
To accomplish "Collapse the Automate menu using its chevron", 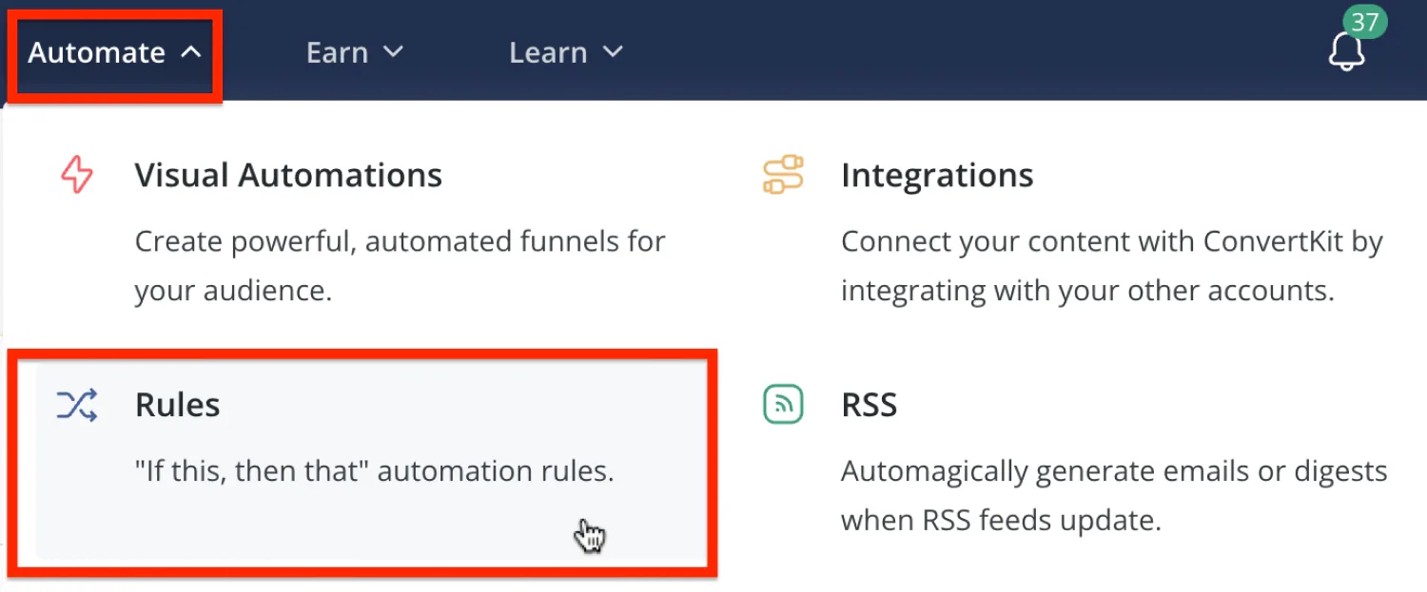I will click(x=191, y=52).
